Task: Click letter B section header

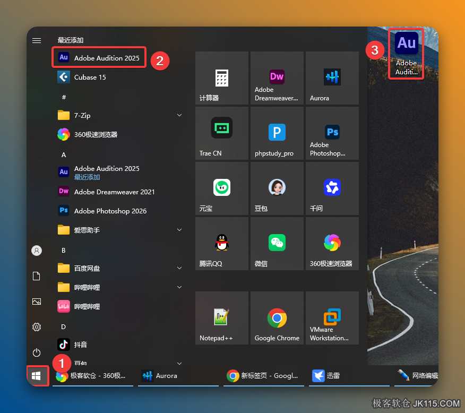Action: coord(64,250)
